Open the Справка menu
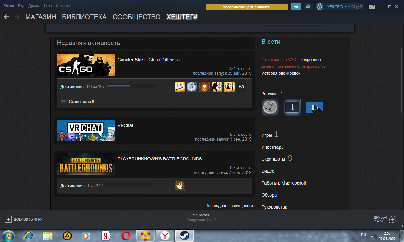 tap(63, 6)
